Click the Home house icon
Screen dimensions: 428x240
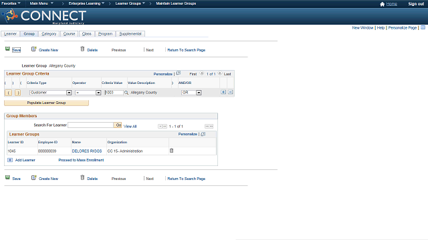[x=382, y=4]
